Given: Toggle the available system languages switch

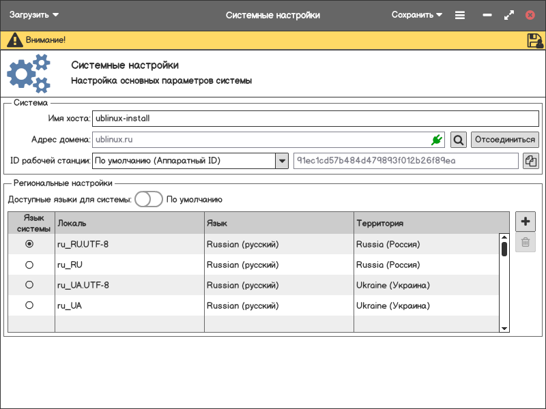Looking at the screenshot, I should 149,199.
